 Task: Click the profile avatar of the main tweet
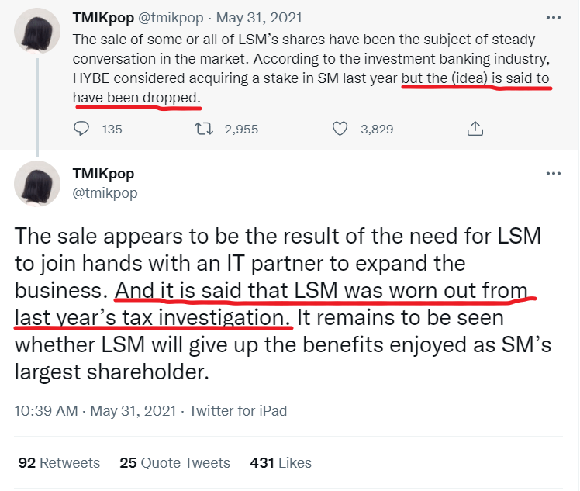(x=37, y=184)
